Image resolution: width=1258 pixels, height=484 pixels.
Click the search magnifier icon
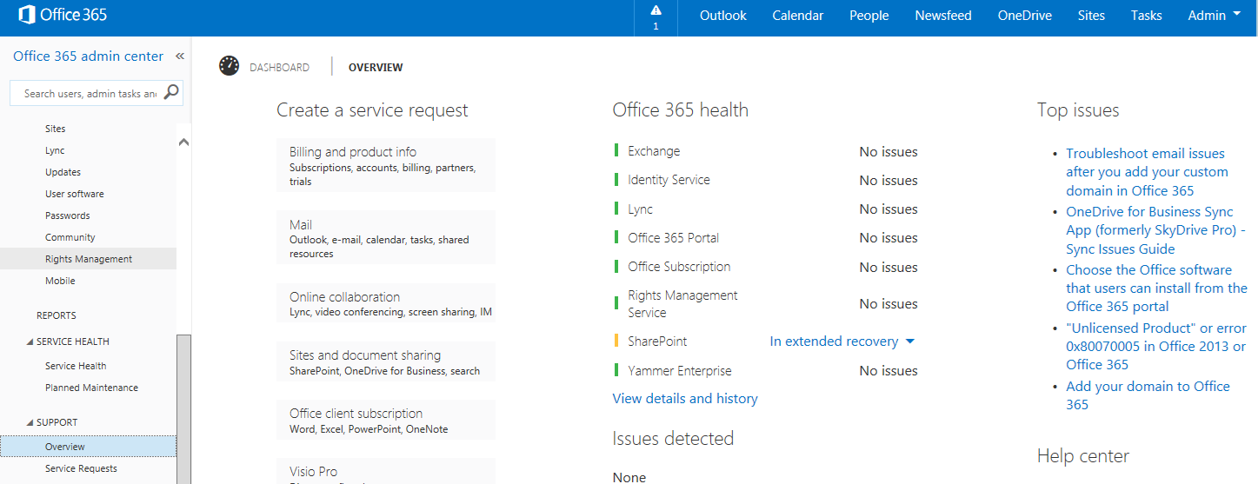pyautogui.click(x=171, y=92)
